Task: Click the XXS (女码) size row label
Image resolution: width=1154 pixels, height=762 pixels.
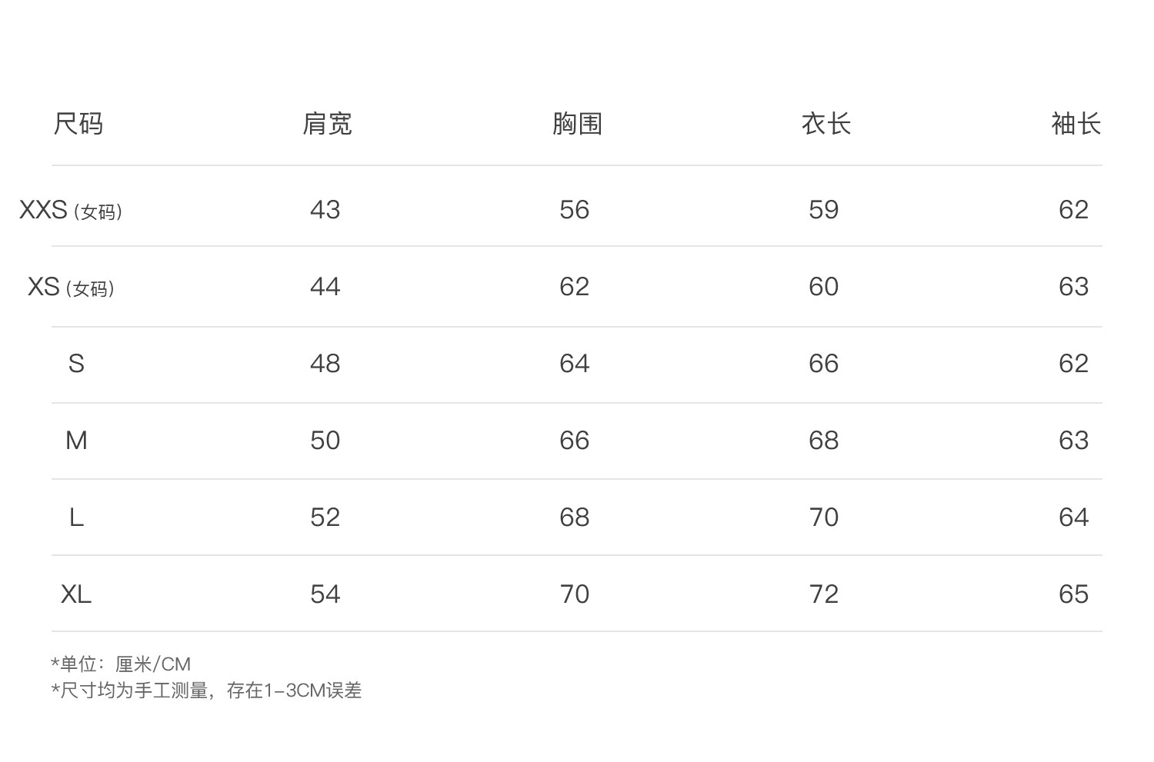Action: tap(71, 210)
